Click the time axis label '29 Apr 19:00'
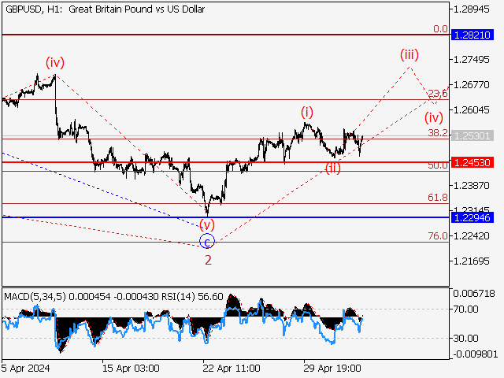Screen dimensions: 504x378 [x=332, y=368]
